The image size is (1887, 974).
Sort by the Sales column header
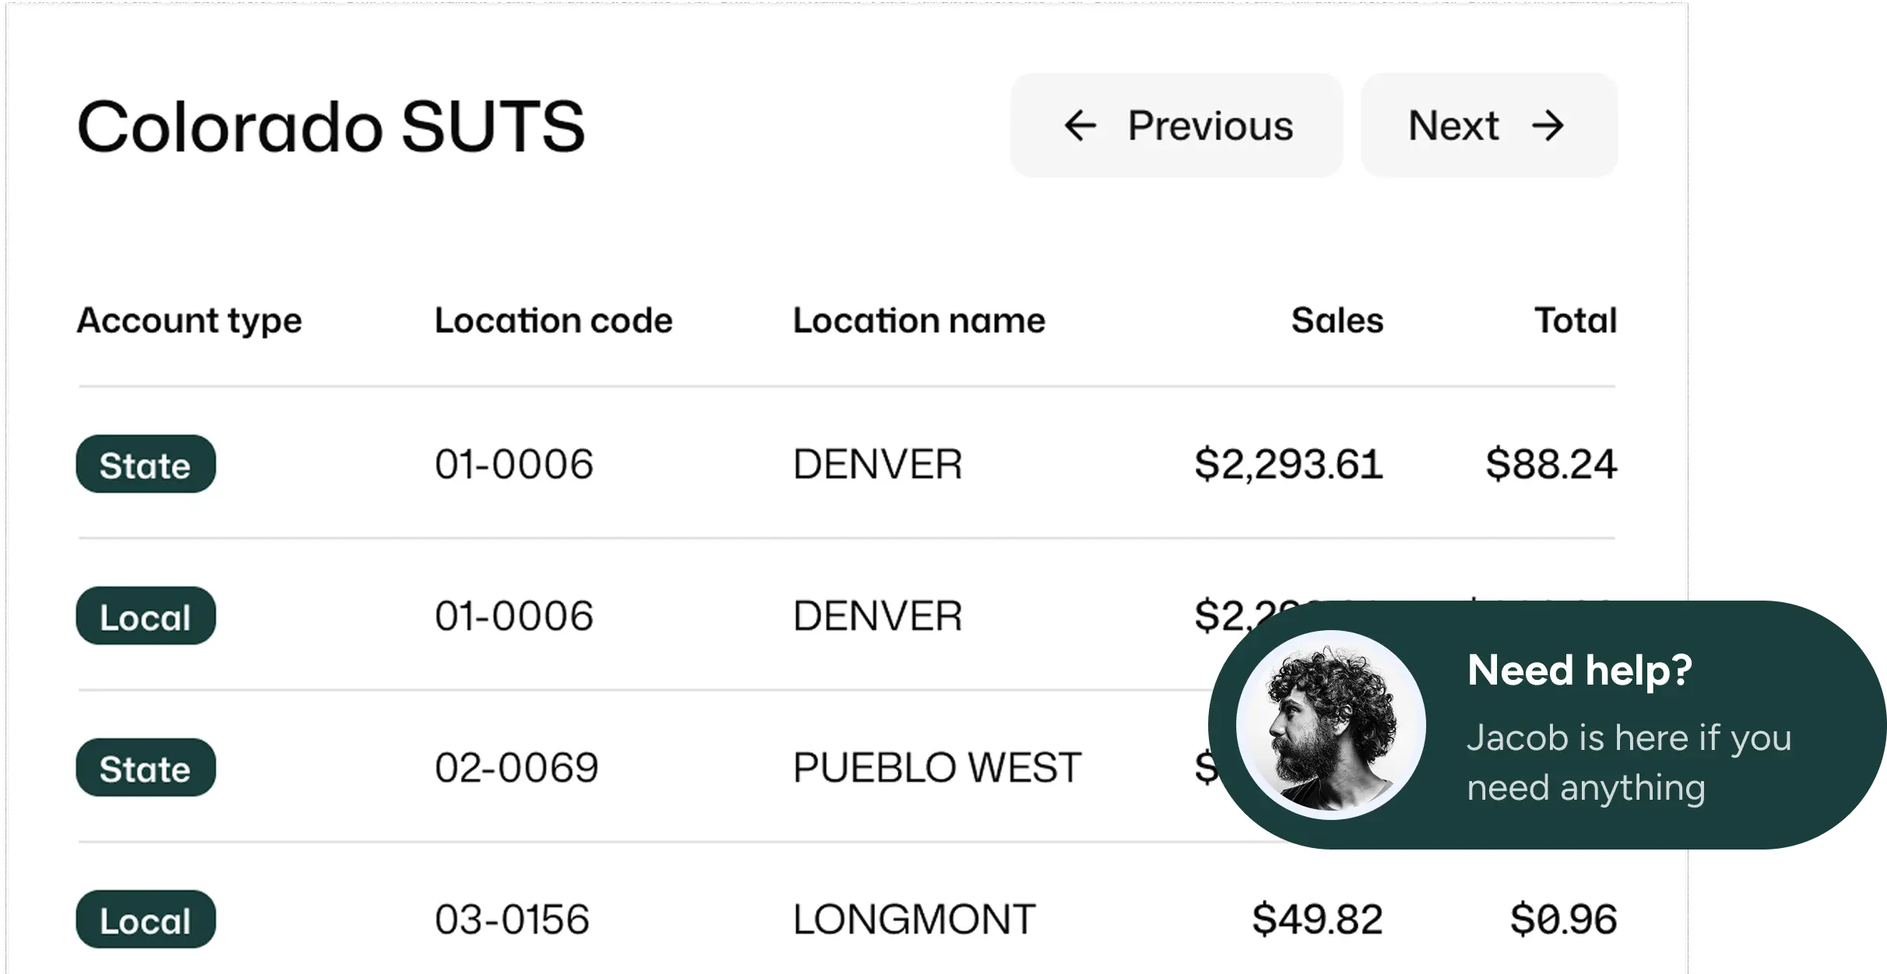pyautogui.click(x=1337, y=321)
